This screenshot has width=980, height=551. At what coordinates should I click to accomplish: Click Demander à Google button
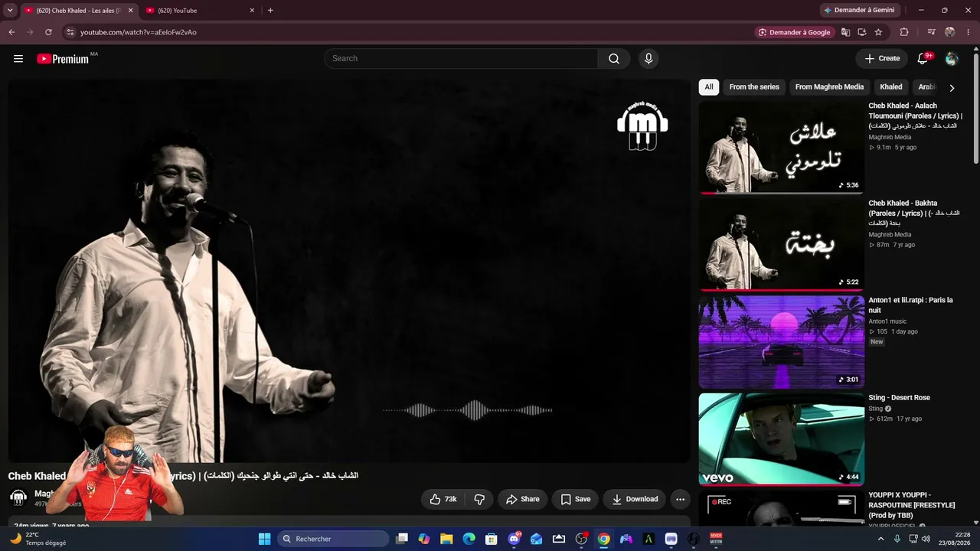pos(794,32)
